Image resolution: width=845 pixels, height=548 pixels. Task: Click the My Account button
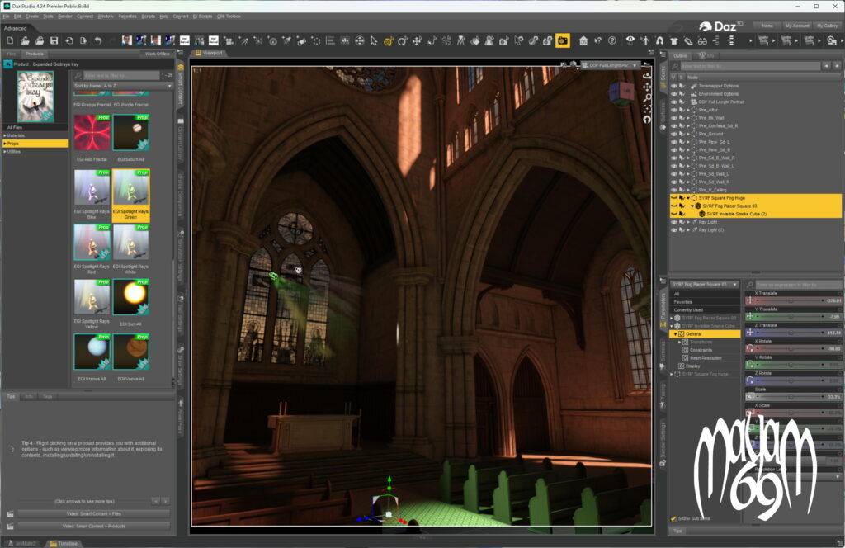tap(797, 26)
